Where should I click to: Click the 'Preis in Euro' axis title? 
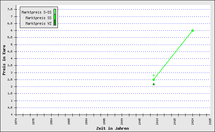point(4,61)
